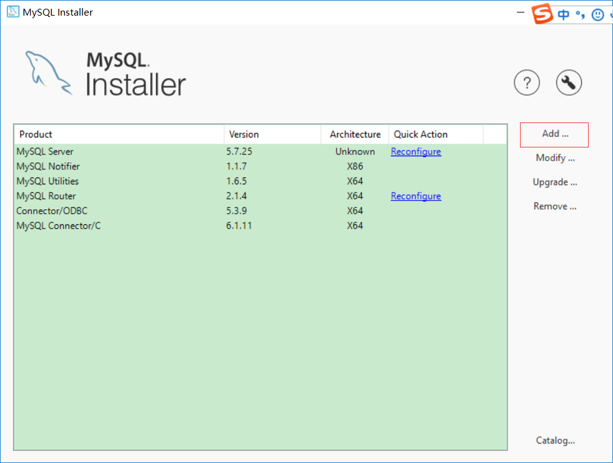
Task: Click Reconfigure link for MySQL Server
Action: coord(416,152)
